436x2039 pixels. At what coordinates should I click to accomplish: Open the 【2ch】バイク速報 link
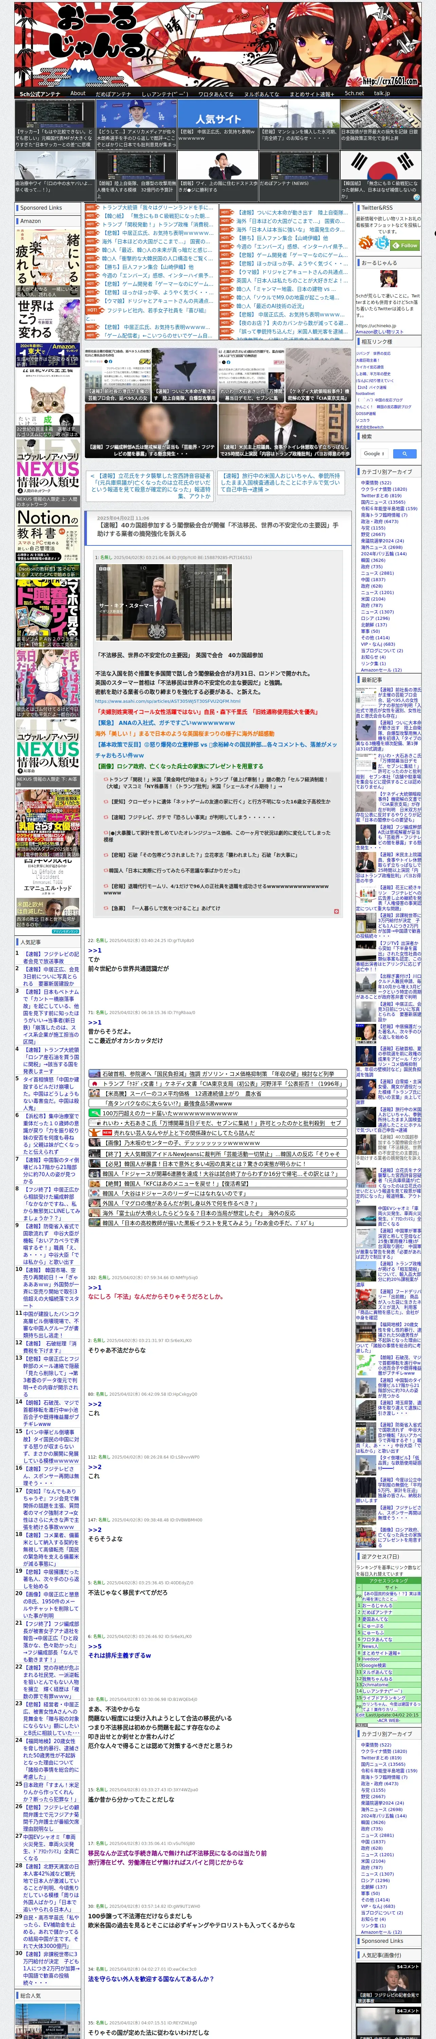371,387
